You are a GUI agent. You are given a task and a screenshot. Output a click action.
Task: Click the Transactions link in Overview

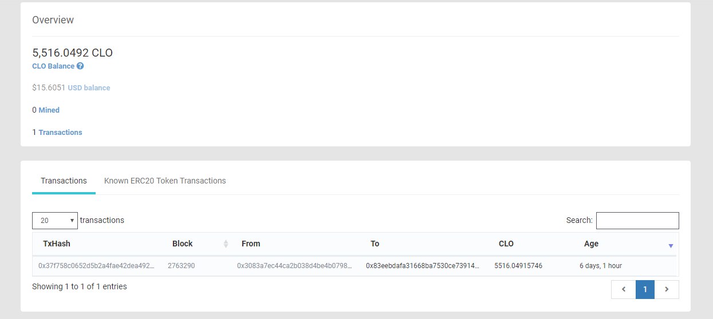tap(60, 132)
